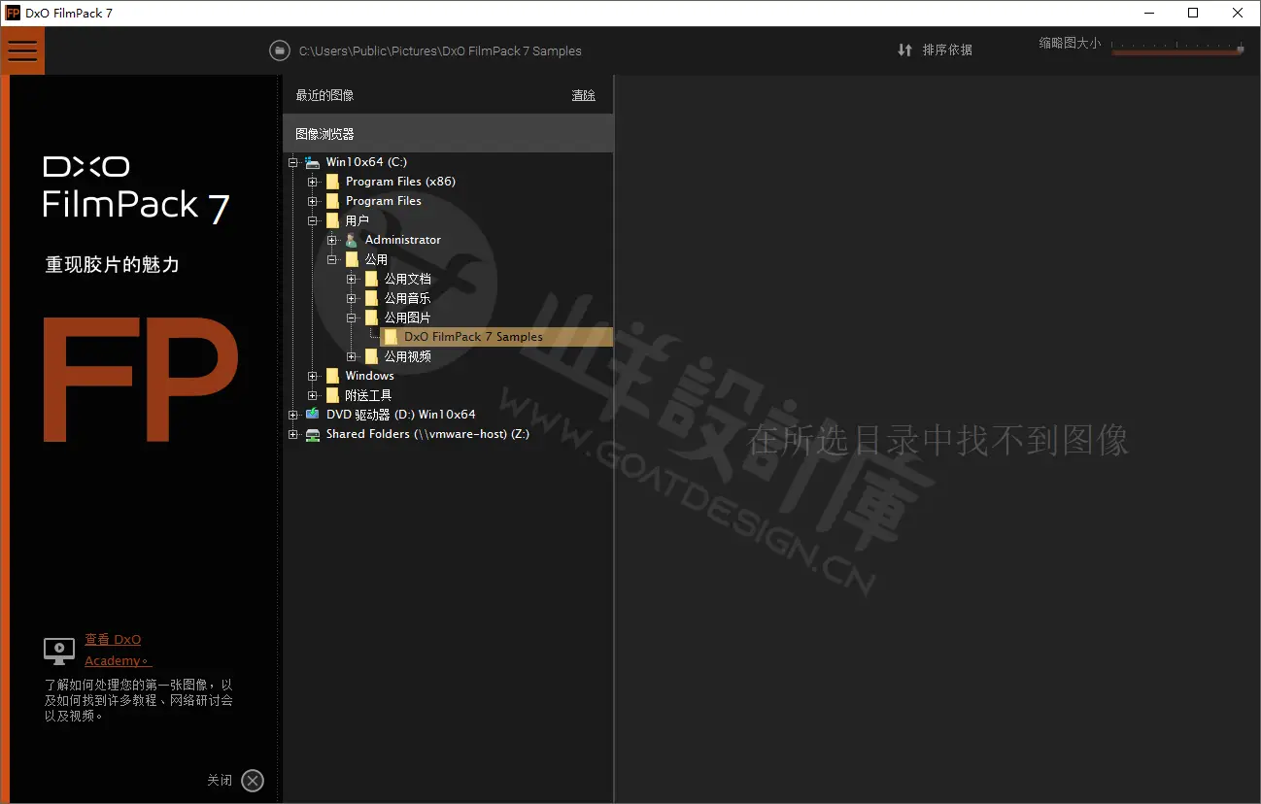Collapse the 公用 folder node
The width and height of the screenshot is (1261, 804).
[332, 259]
